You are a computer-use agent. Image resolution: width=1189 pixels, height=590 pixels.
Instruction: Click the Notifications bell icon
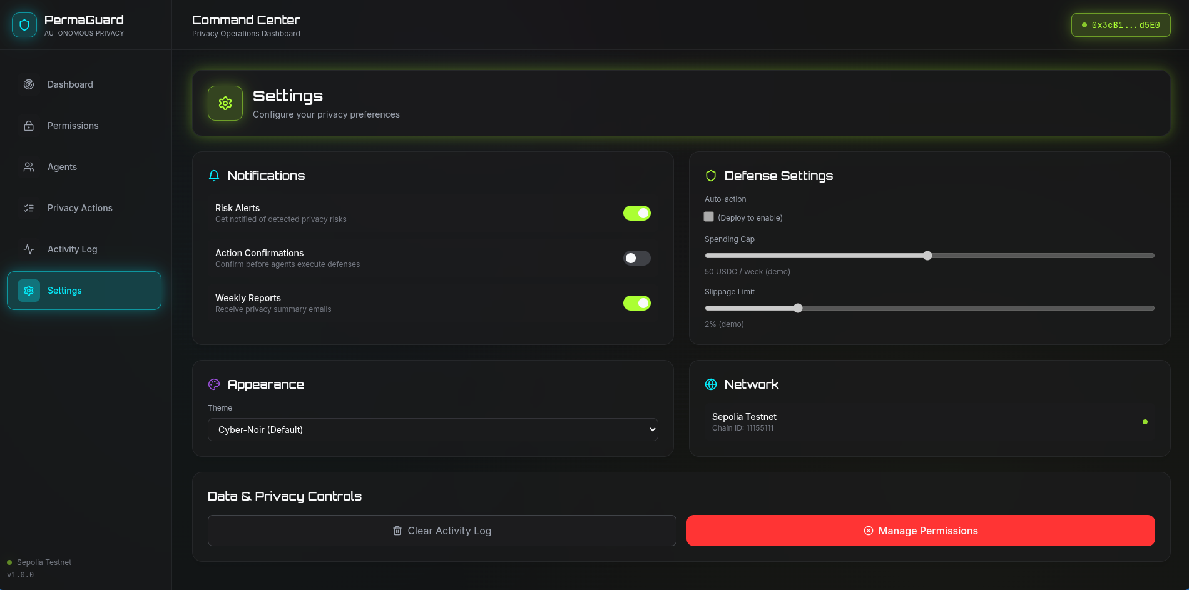[214, 176]
